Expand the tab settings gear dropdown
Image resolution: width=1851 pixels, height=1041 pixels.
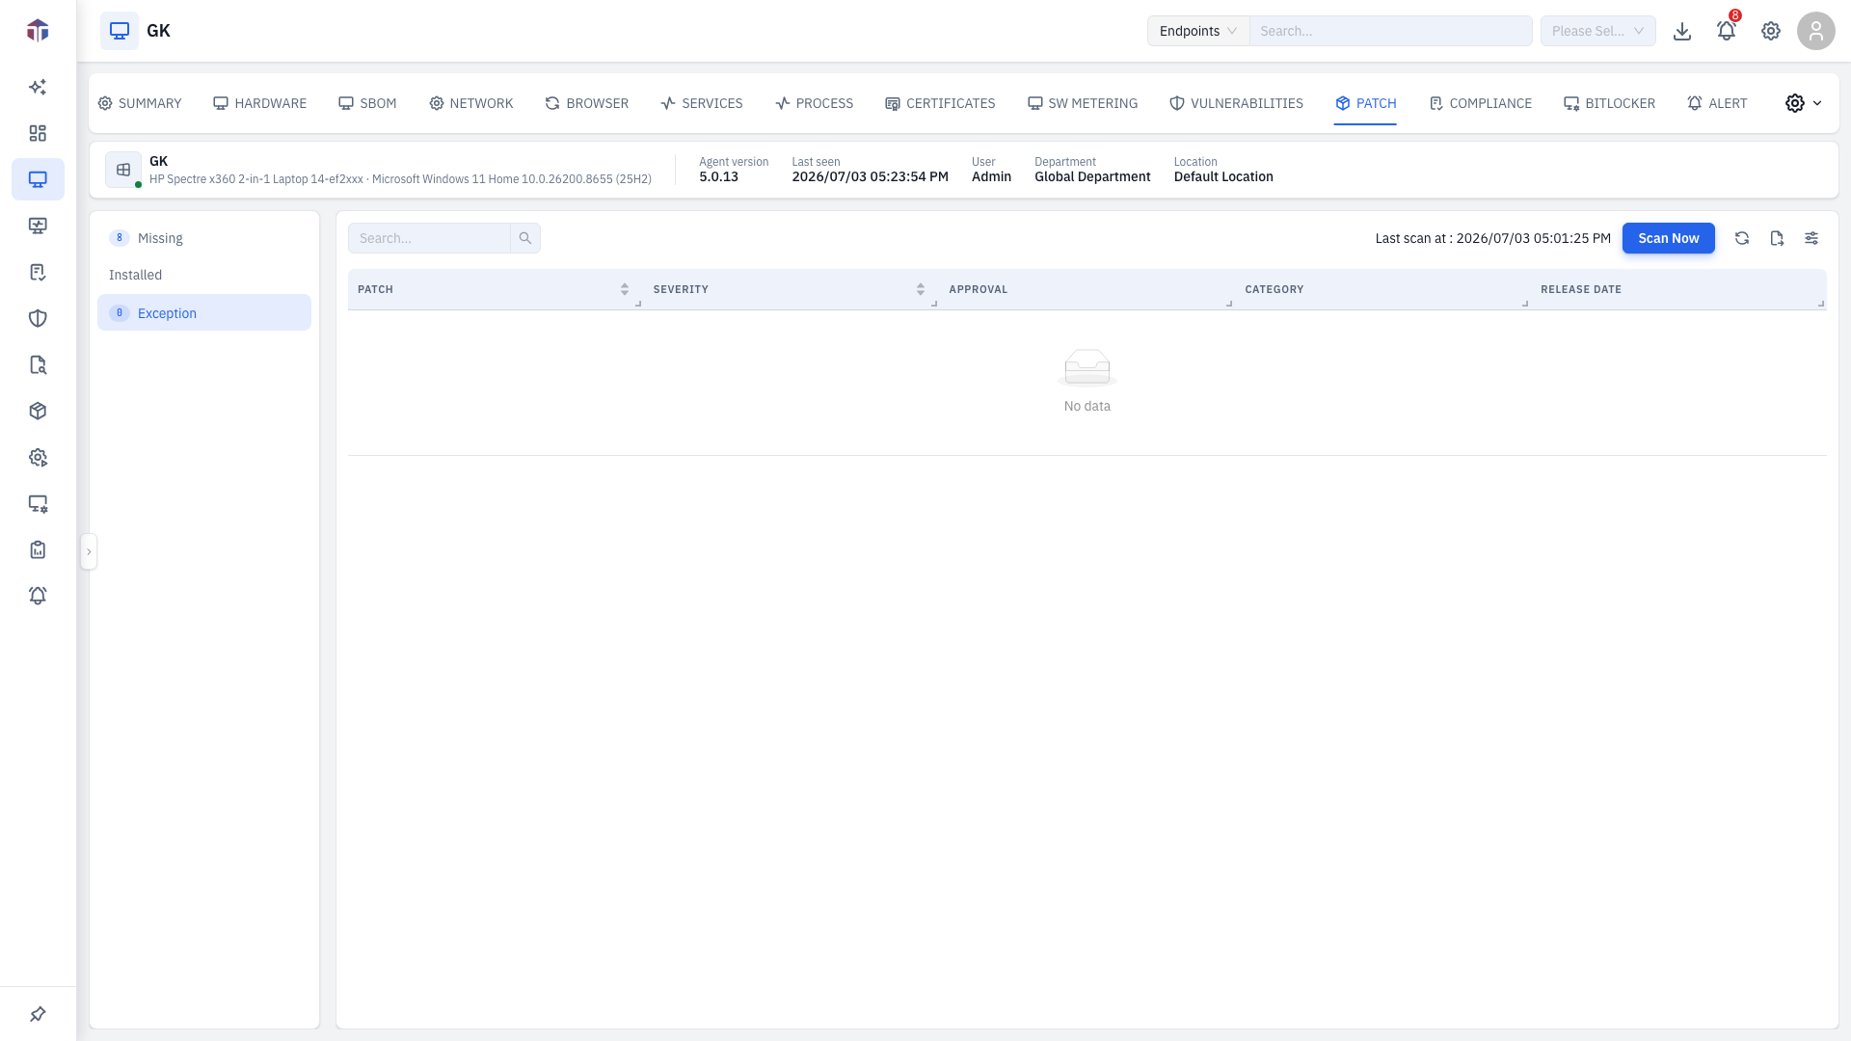(1803, 103)
